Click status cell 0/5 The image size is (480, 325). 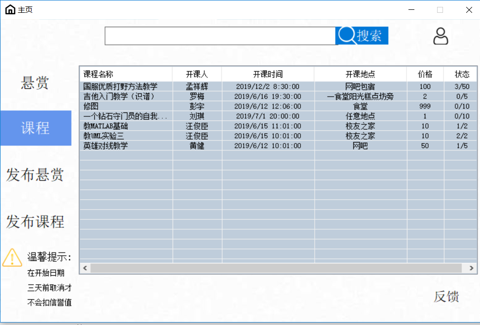point(462,96)
